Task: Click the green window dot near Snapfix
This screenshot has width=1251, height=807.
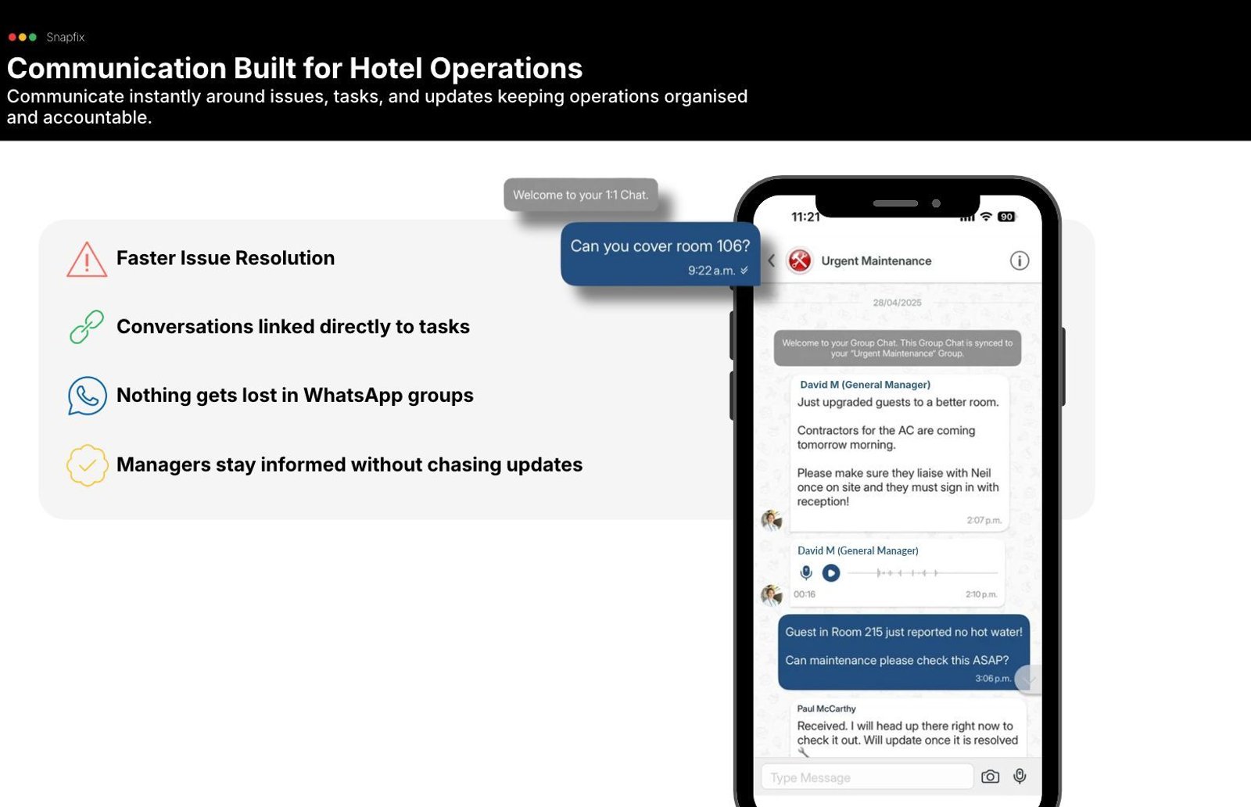Action: [x=33, y=37]
